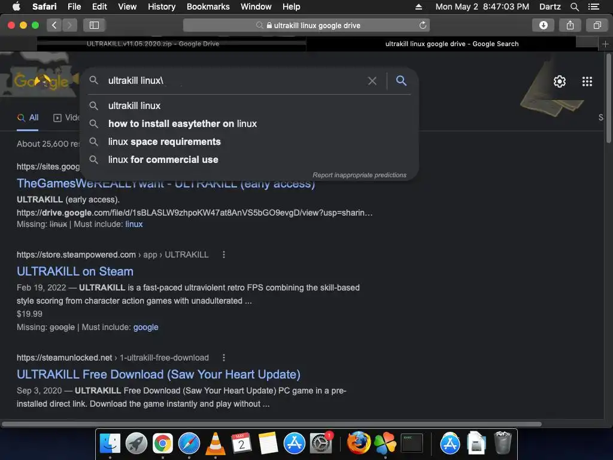This screenshot has height=460, width=613.
Task: Click the Safari share icon
Action: coord(570,25)
